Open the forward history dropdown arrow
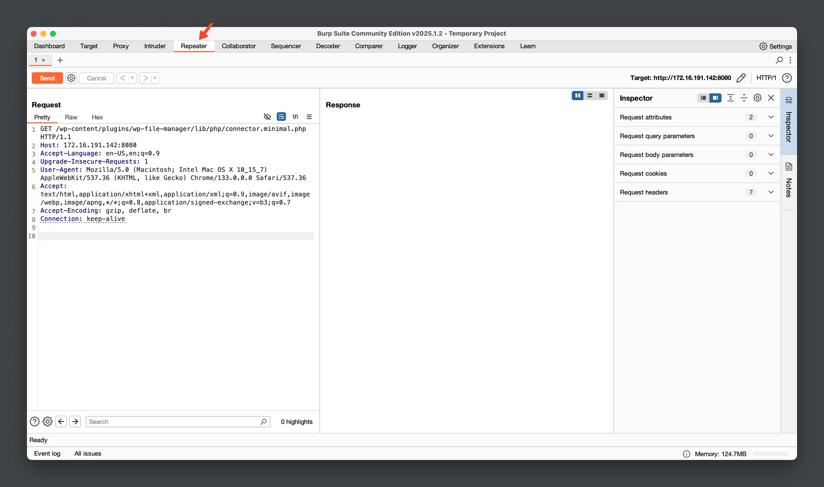Screen dimensions: 824x487 155,78
